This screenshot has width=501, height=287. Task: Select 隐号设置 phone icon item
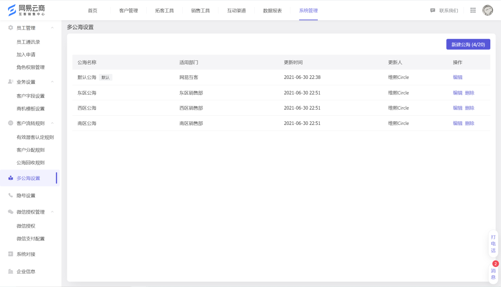tap(26, 196)
